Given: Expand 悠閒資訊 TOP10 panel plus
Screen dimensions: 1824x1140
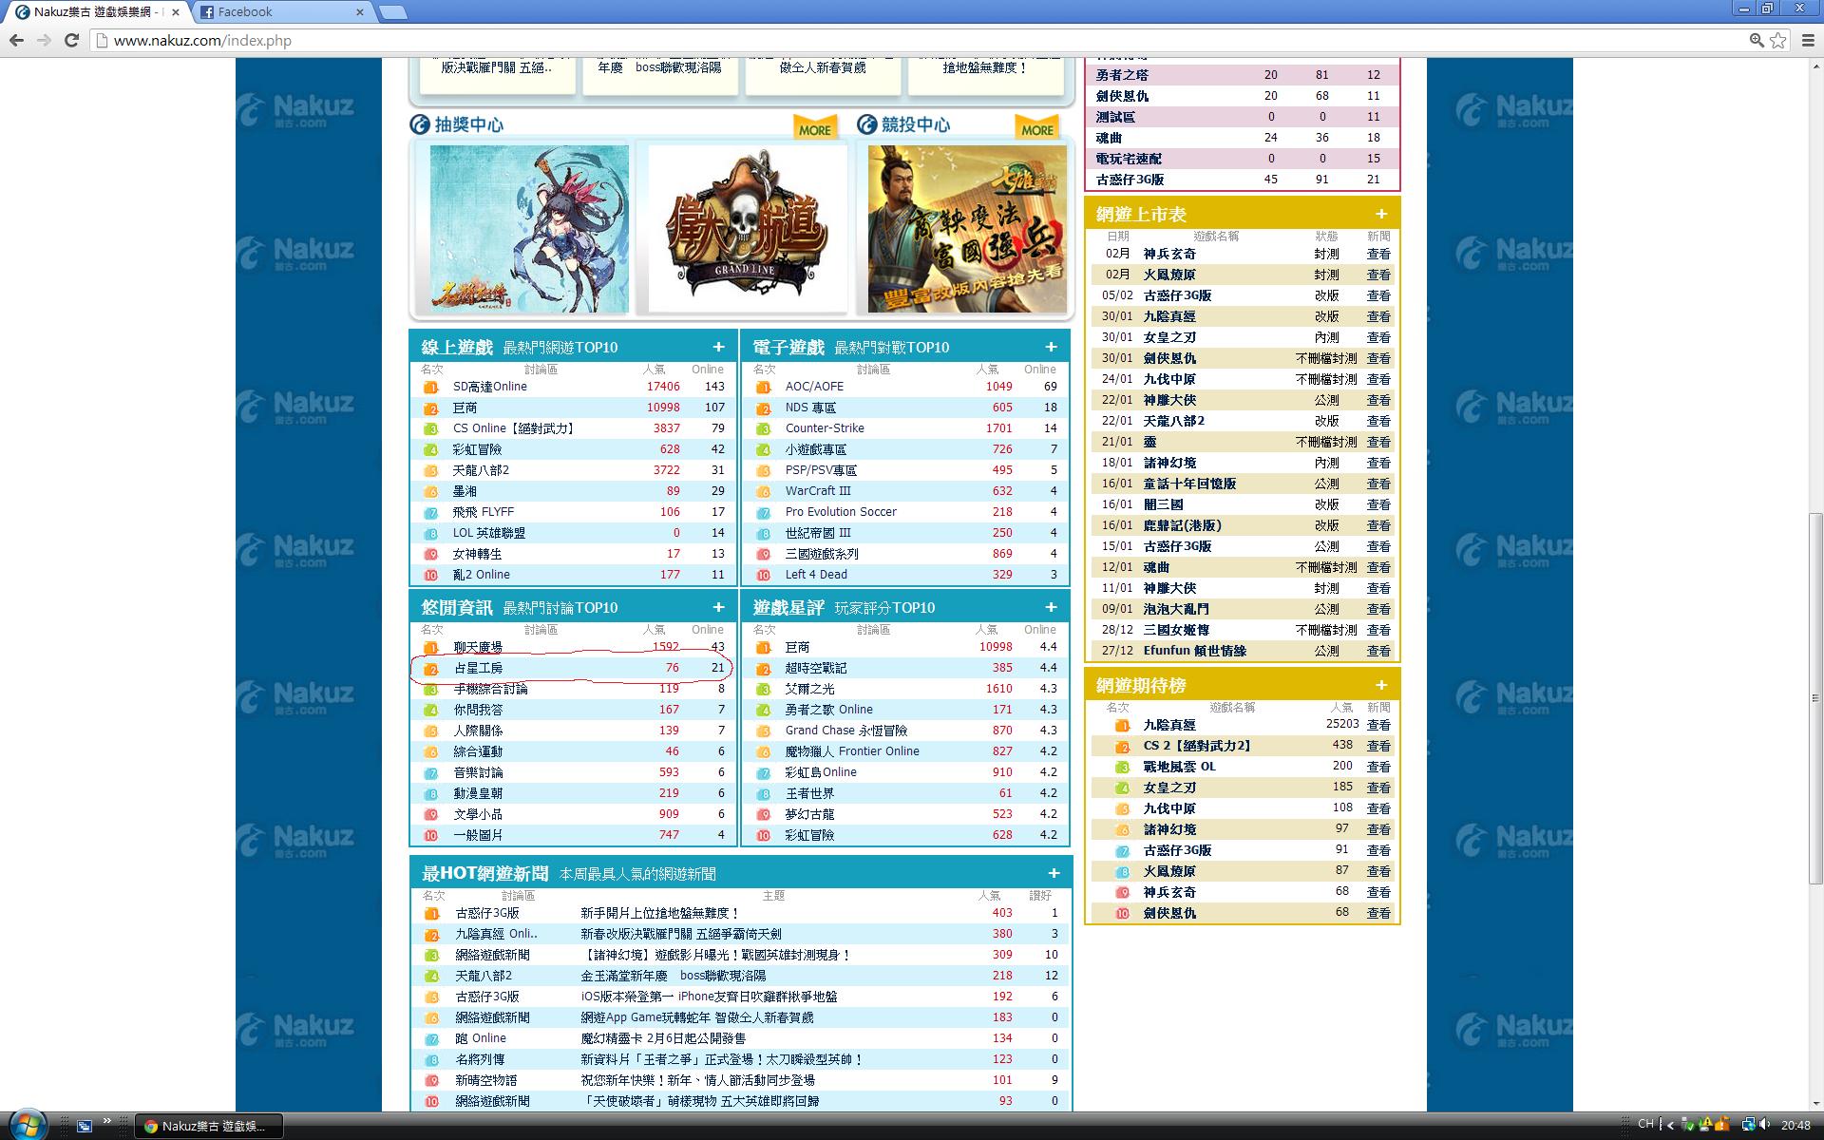Looking at the screenshot, I should (718, 607).
